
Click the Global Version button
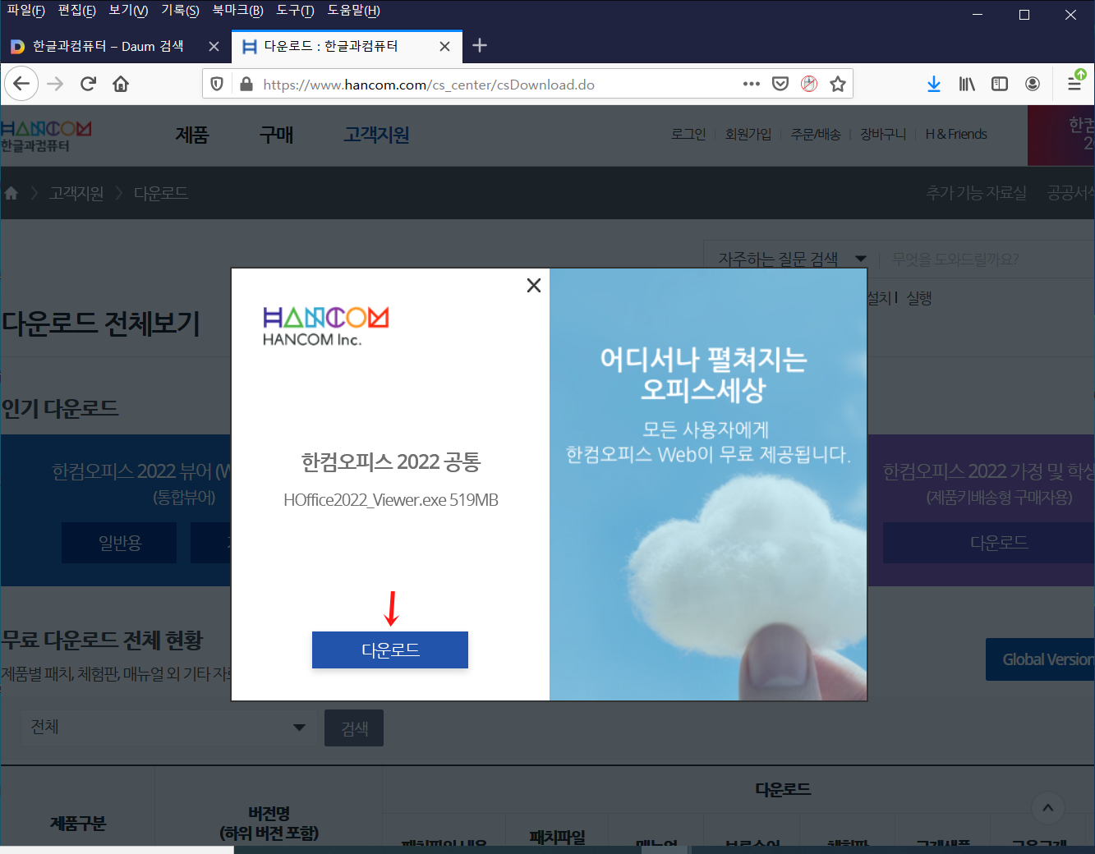coord(1041,659)
